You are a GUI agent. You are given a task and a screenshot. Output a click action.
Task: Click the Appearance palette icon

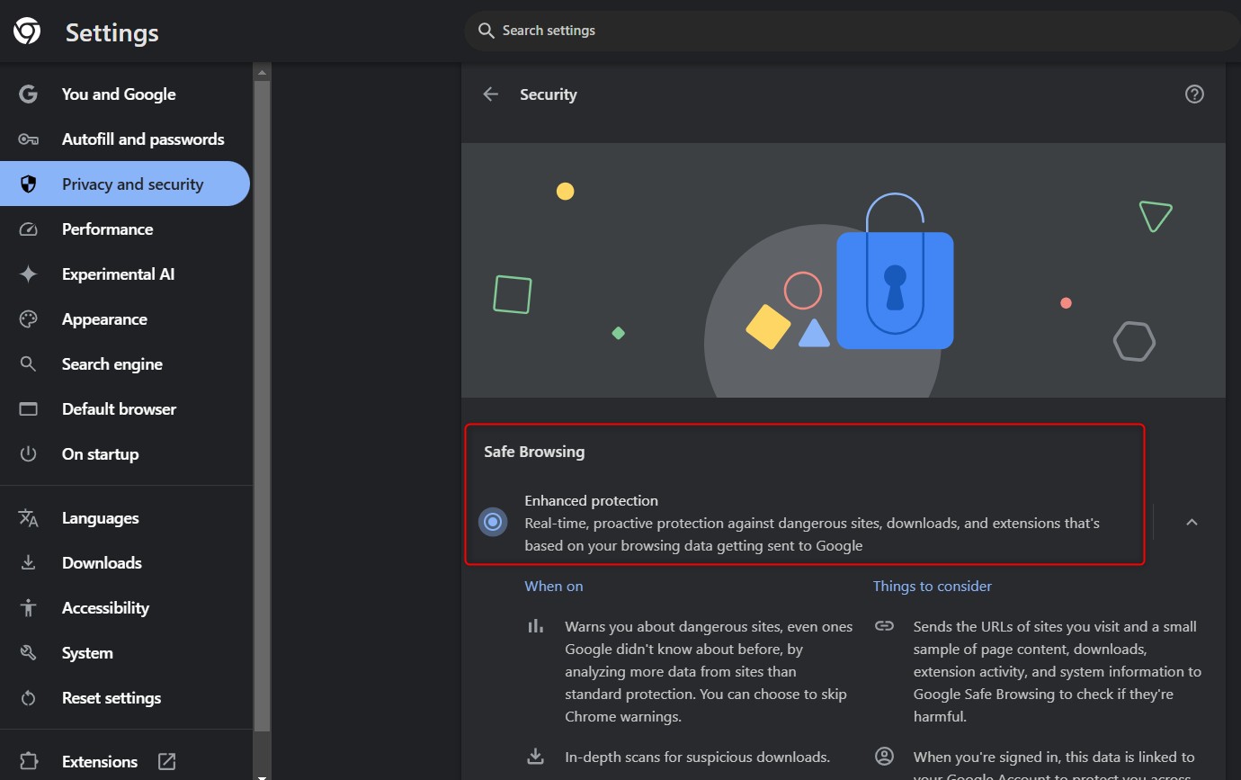[x=28, y=319]
